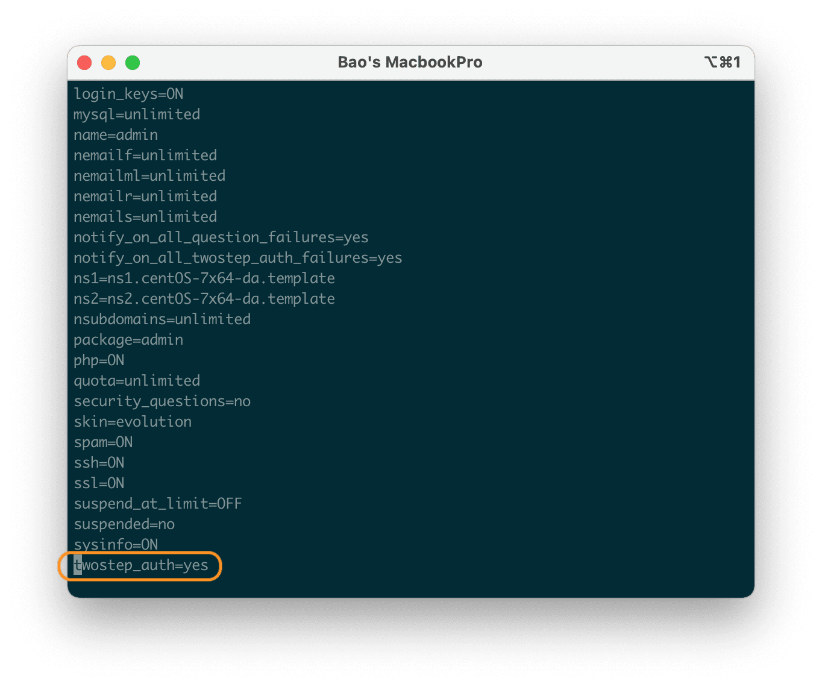Click the suspend_at_limit=OFF line

[x=158, y=503]
